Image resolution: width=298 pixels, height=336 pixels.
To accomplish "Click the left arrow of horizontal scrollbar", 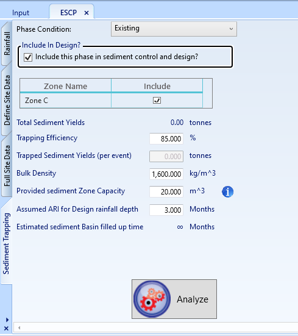I will (20, 327).
